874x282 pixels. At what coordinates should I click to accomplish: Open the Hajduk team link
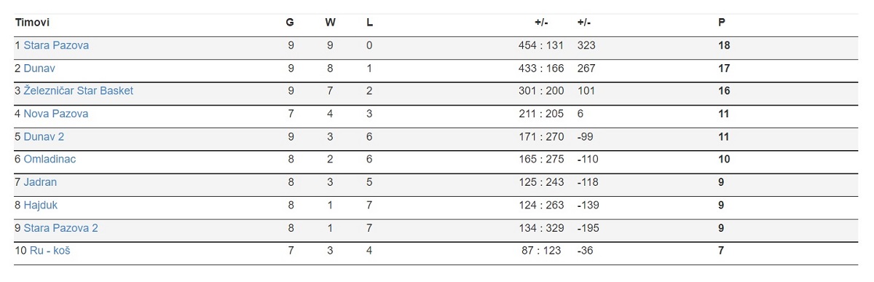(x=40, y=205)
